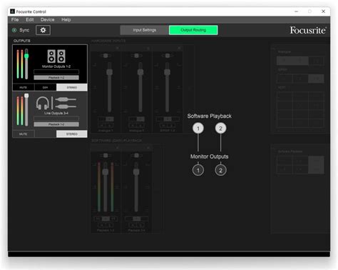Select the Output Routing tab
Image resolution: width=338 pixels, height=270 pixels.
(x=193, y=30)
